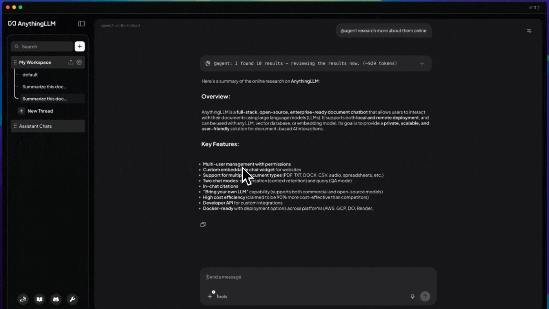Click the qwen3-vl:4b-instruct model label
Image resolution: width=549 pixels, height=309 pixels.
pos(120,26)
